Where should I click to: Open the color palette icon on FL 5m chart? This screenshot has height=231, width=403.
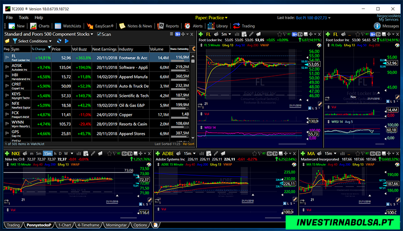click(x=319, y=45)
